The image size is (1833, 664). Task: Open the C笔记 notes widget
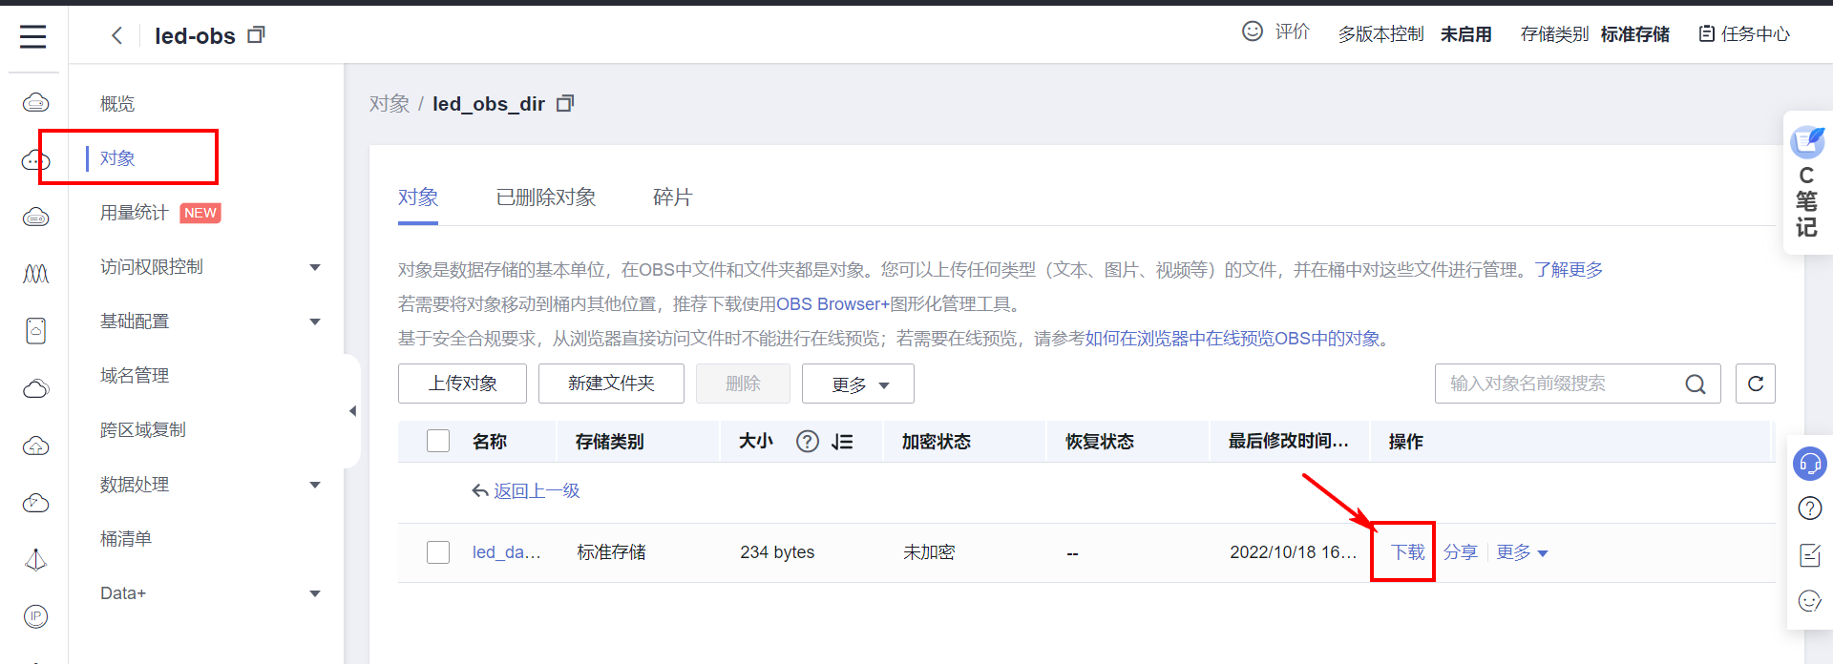click(x=1806, y=183)
